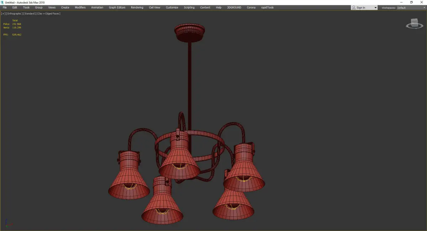Click the Total statistics header
This screenshot has height=231, width=427.
coord(15,21)
